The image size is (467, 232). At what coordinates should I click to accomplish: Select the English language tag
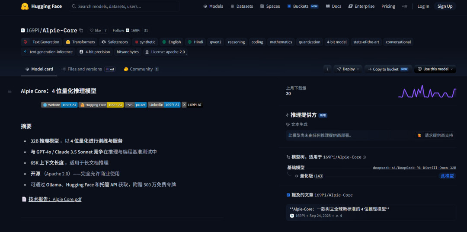(x=171, y=42)
